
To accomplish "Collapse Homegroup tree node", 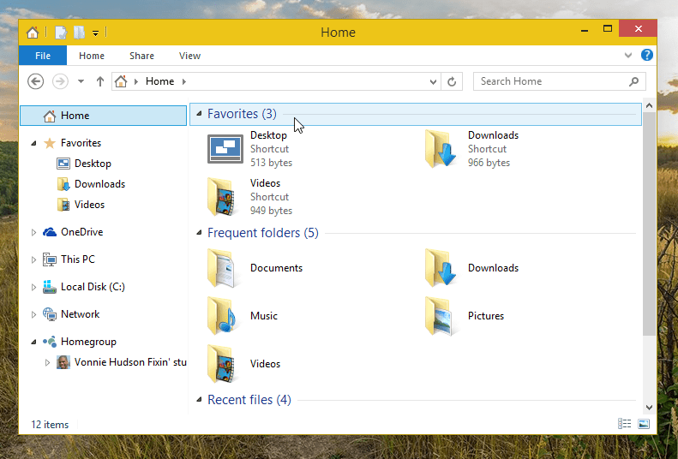I will click(x=33, y=342).
